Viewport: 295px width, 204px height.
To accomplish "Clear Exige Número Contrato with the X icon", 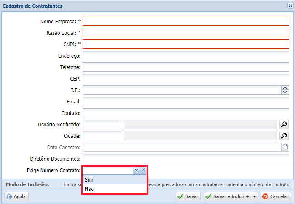I will [x=143, y=170].
